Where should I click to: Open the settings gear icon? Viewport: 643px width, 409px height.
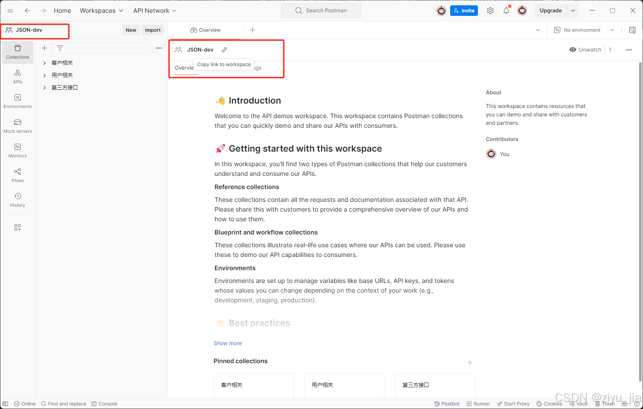coord(490,11)
